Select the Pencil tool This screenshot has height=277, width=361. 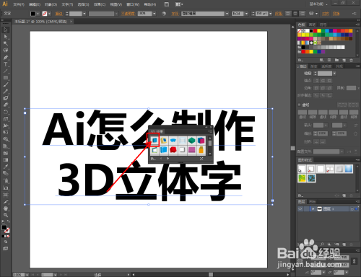tap(6, 92)
